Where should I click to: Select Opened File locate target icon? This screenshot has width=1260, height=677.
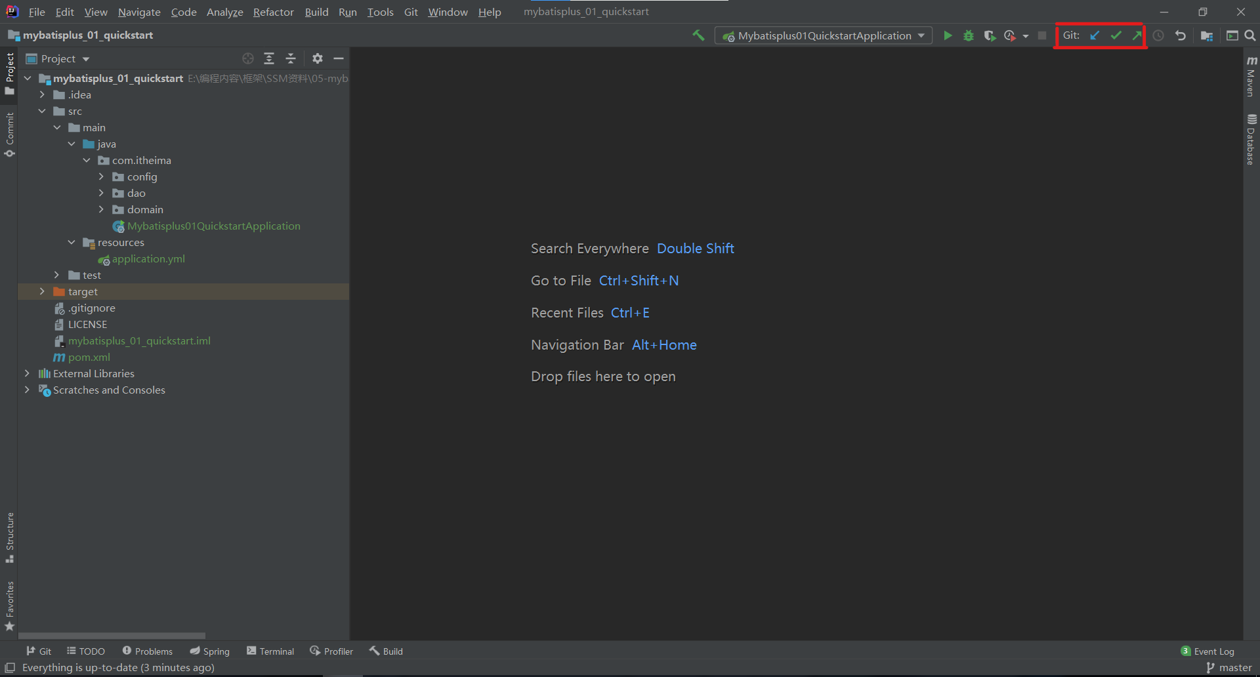(248, 58)
